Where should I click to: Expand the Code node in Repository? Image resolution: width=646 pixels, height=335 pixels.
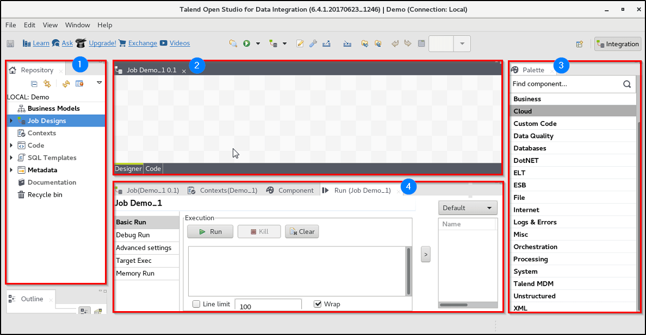point(12,145)
